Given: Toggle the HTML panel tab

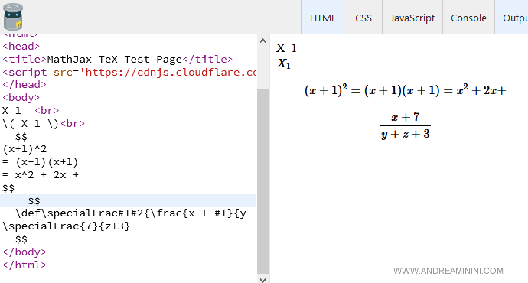Looking at the screenshot, I should [323, 18].
